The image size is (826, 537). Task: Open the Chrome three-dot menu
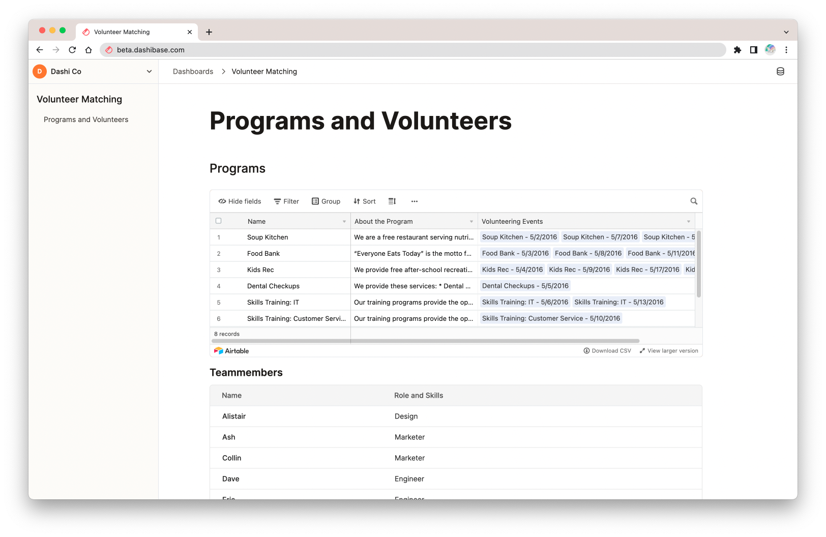pos(786,50)
